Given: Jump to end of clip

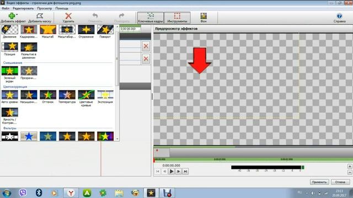Looking at the screenshot, I should 185,171.
